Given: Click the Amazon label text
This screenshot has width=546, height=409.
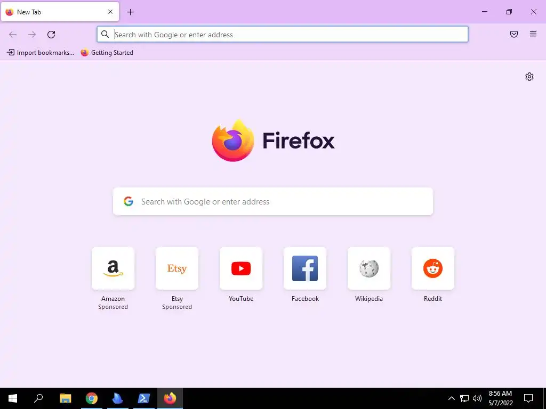Looking at the screenshot, I should pos(113,298).
